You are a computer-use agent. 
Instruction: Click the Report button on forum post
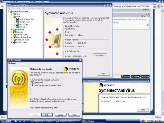[x=126, y=76]
